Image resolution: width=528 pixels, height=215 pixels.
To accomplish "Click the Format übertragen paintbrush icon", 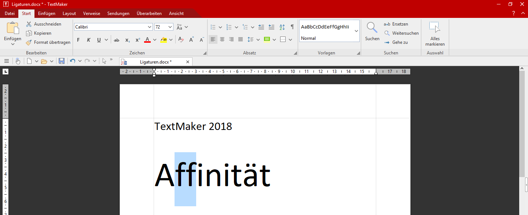I will coord(29,42).
